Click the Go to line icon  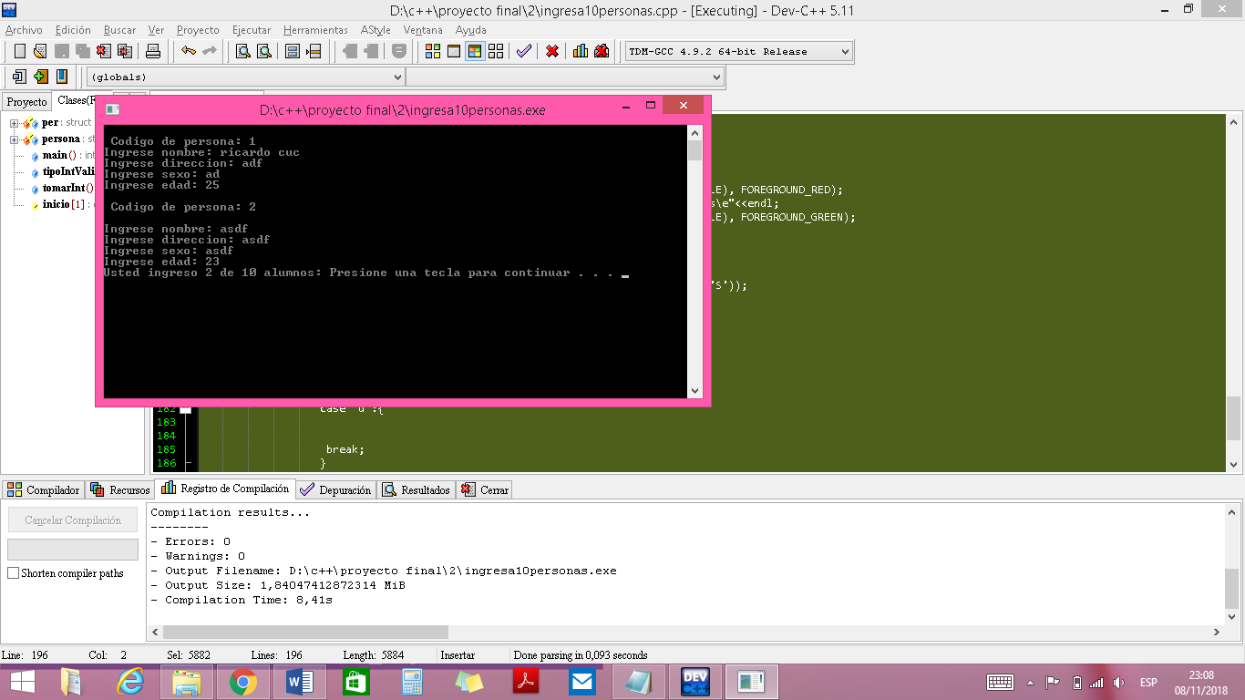click(314, 51)
